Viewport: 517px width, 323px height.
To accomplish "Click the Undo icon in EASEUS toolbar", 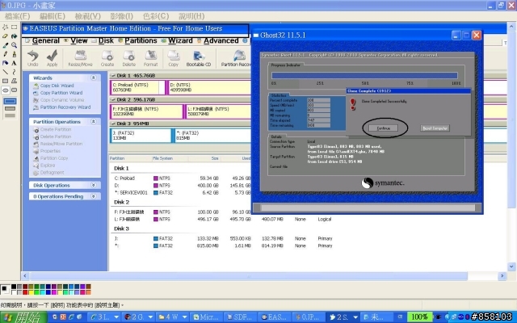I will (32, 58).
